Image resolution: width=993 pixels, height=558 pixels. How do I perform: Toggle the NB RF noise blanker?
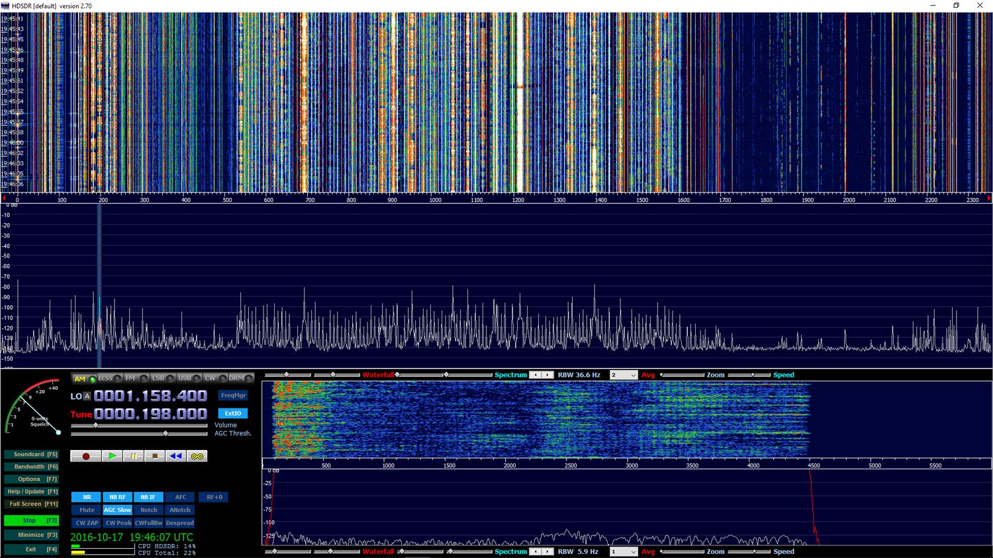click(117, 497)
